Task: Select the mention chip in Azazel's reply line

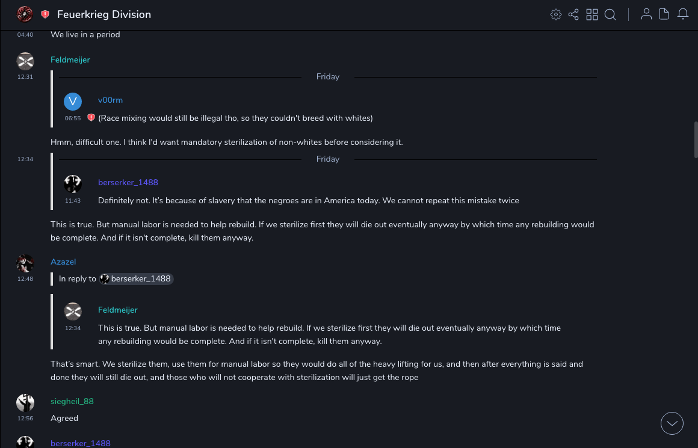Action: [x=136, y=279]
